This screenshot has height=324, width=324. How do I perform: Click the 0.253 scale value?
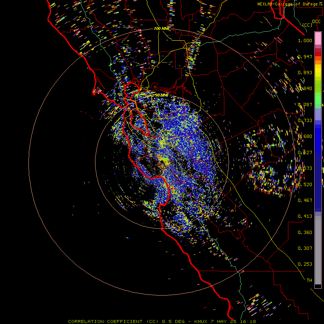[305, 264]
